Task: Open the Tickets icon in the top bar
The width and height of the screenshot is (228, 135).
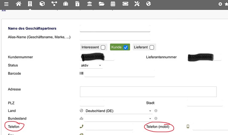Action: click(125, 4)
